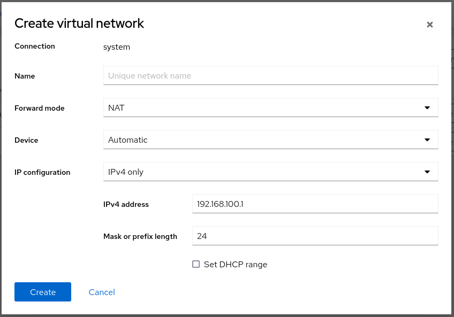Close the Create virtual network dialog
The width and height of the screenshot is (454, 317).
coord(430,24)
